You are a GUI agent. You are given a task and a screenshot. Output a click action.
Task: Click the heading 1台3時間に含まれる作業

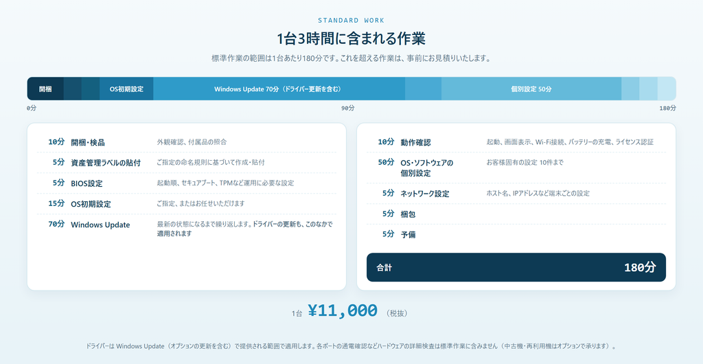click(x=351, y=38)
